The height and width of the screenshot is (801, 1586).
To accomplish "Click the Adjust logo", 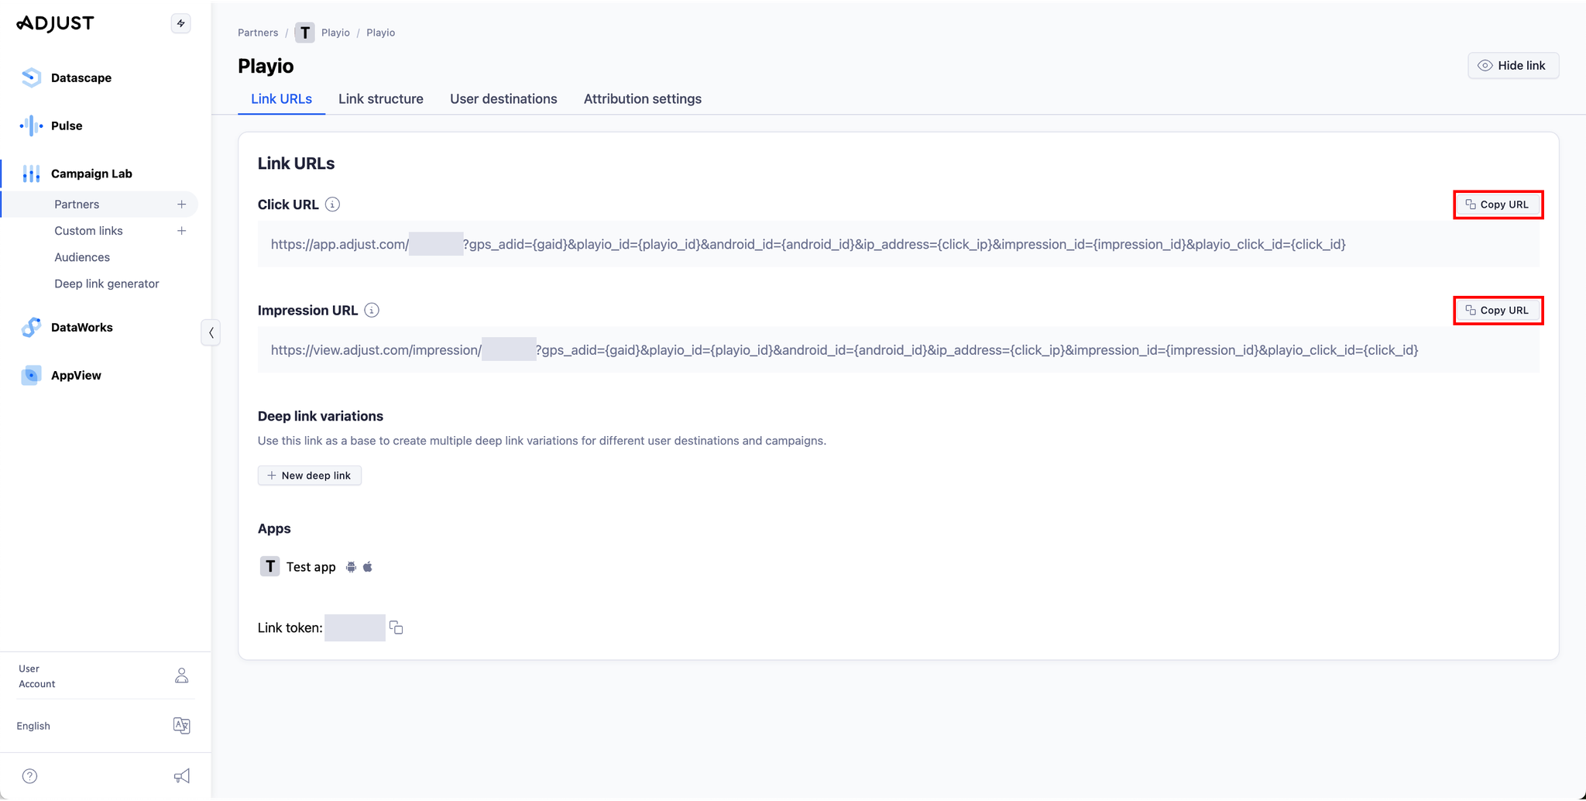I will coord(55,23).
